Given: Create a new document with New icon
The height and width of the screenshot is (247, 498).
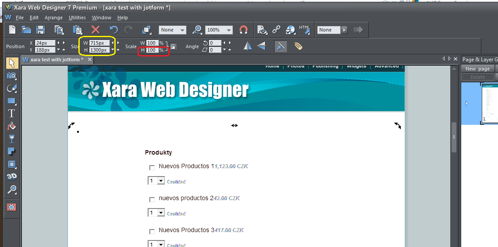Looking at the screenshot, I should pos(12,30).
